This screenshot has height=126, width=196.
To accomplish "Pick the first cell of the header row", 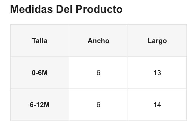I will click(40, 41).
